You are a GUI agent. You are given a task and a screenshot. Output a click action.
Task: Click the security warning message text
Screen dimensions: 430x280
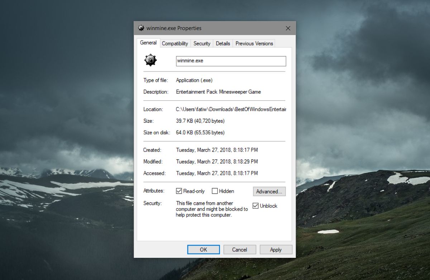click(212, 209)
